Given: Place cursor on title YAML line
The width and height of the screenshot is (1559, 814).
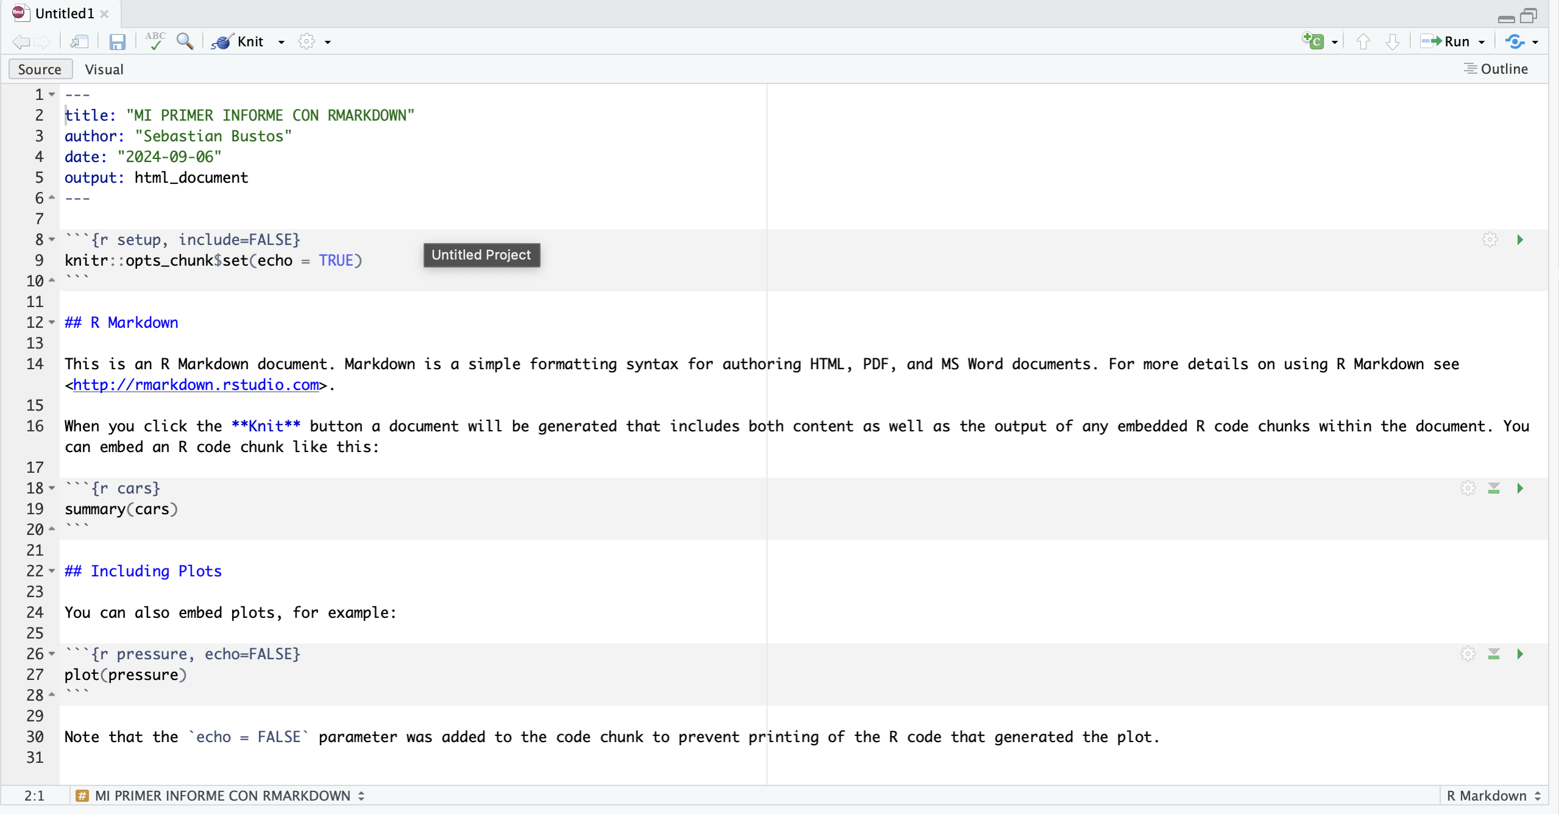Looking at the screenshot, I should click(240, 115).
